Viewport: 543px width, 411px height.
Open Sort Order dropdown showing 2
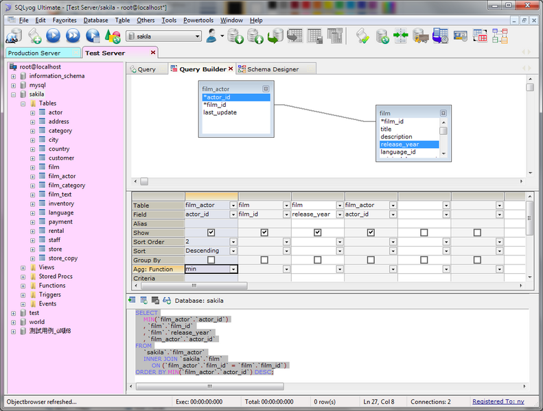233,242
